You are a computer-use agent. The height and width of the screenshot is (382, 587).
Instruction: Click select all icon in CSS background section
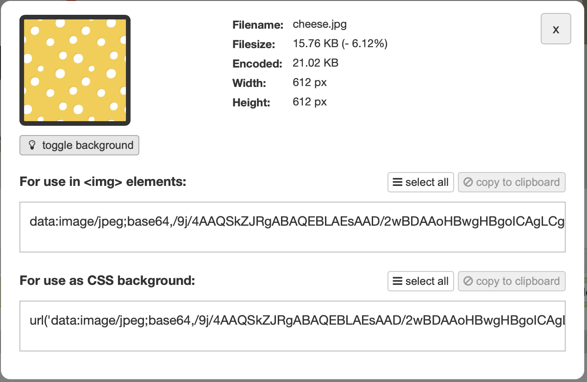397,281
